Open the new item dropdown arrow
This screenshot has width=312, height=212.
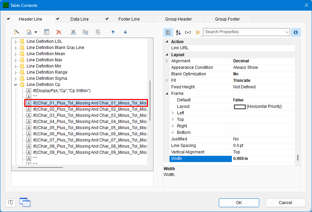tap(36, 32)
